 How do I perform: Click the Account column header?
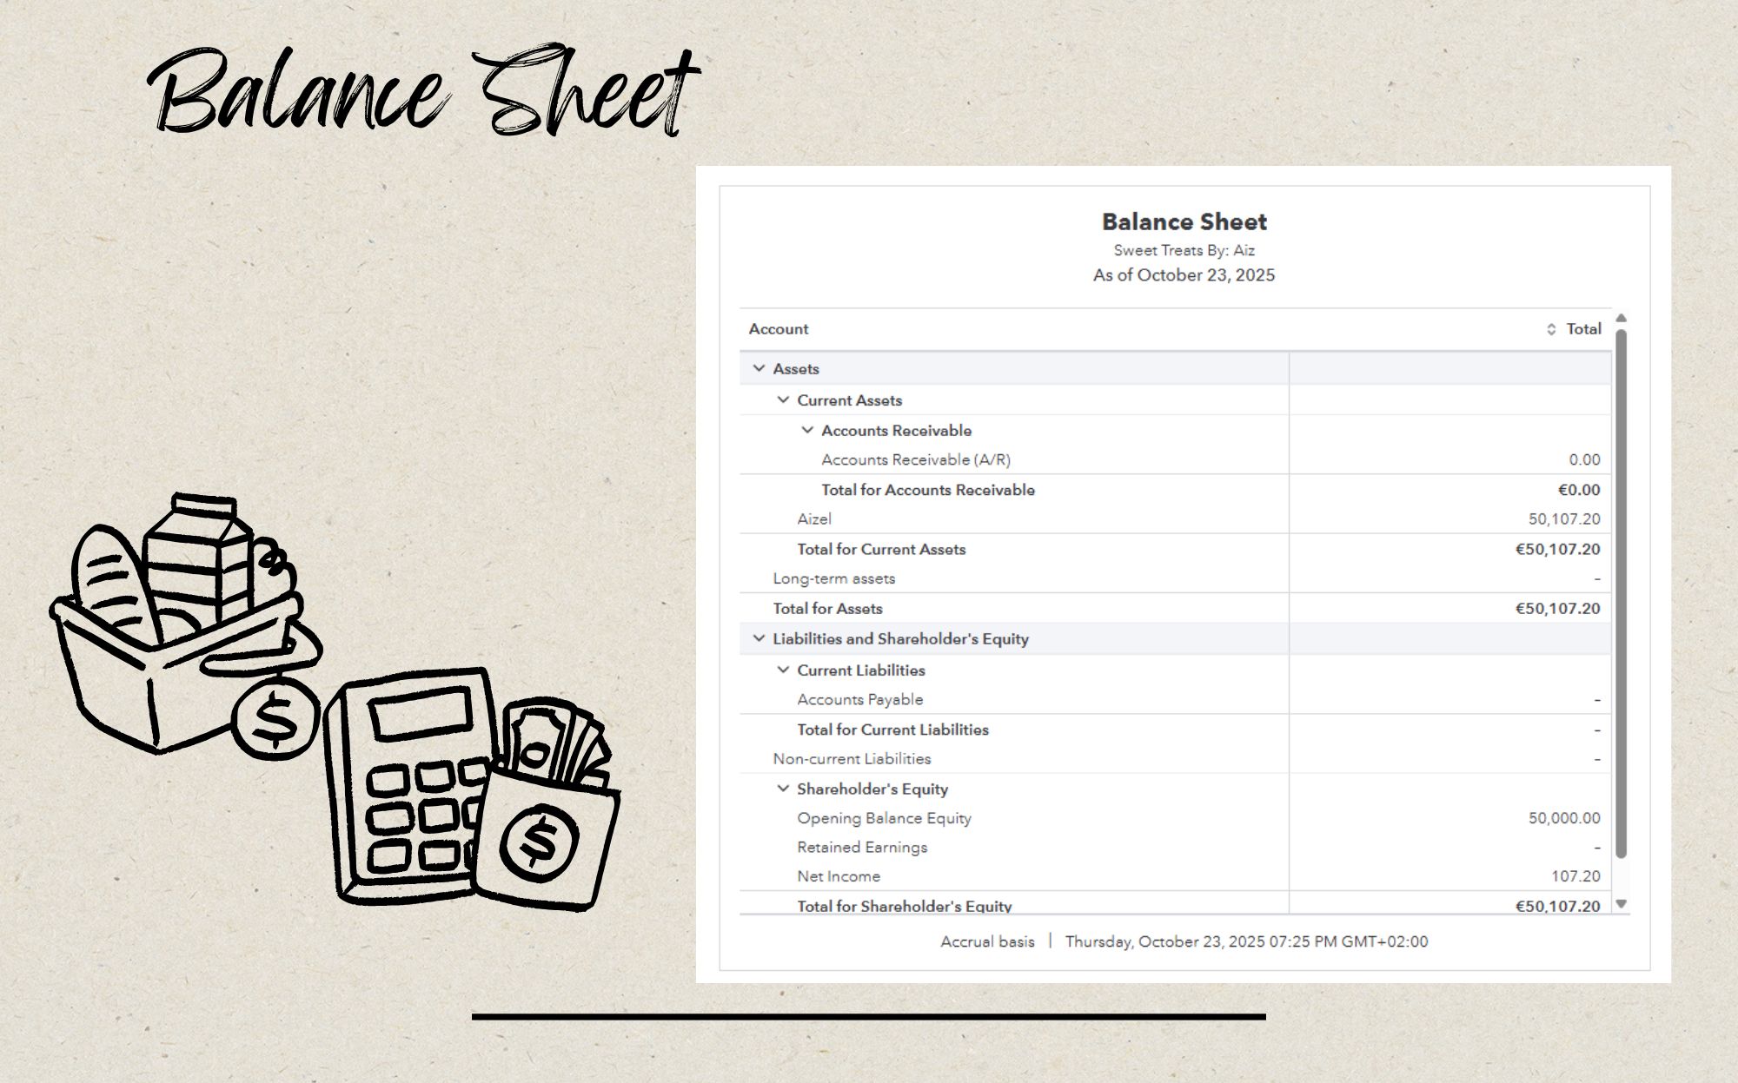point(779,329)
